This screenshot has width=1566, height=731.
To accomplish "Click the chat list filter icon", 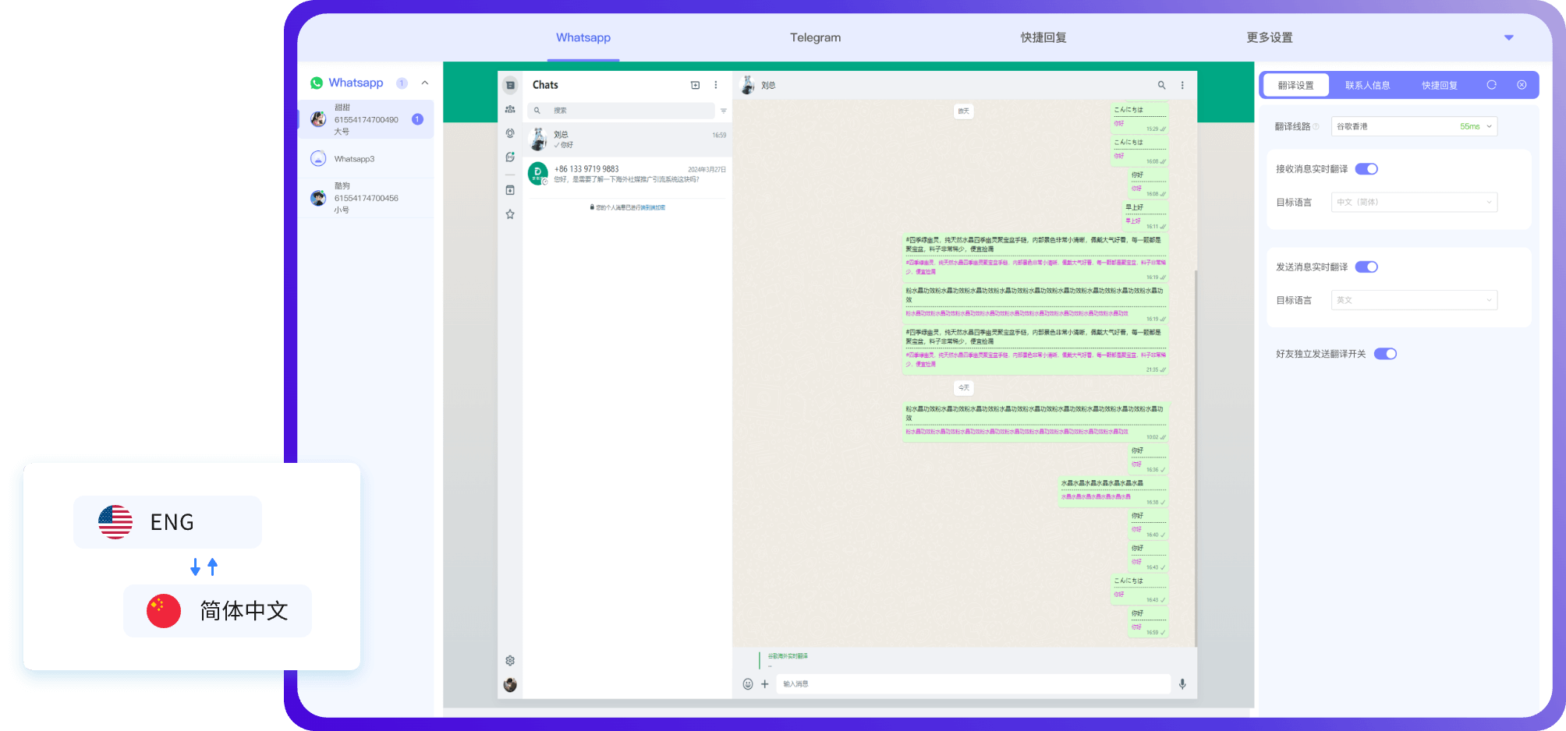I will pyautogui.click(x=724, y=111).
